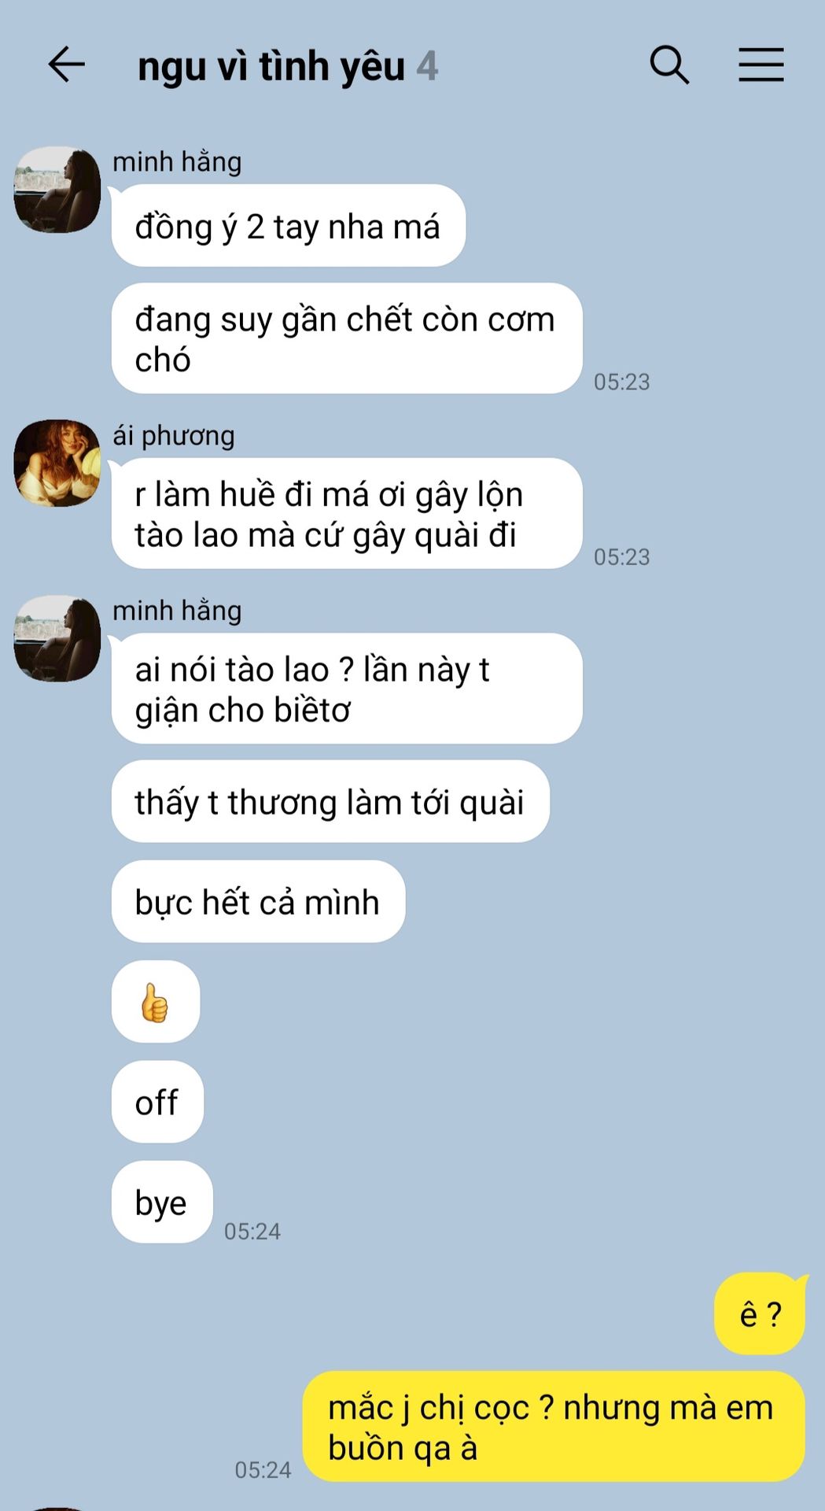Tap minh hằng's top avatar
This screenshot has height=1511, width=825.
click(57, 190)
